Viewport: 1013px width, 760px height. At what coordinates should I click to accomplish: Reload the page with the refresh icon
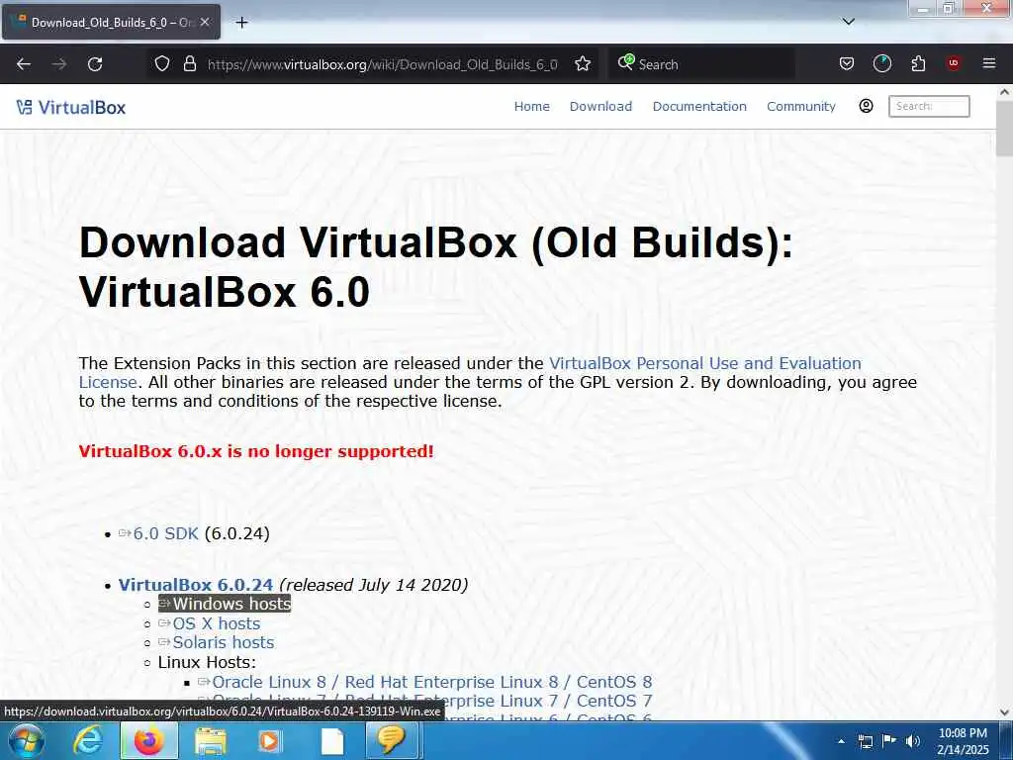click(95, 64)
